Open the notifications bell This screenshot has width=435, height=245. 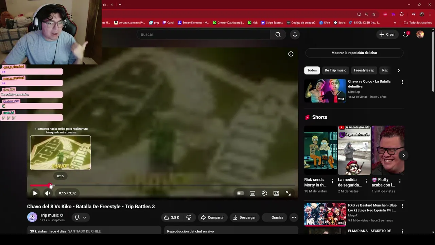pos(405,34)
